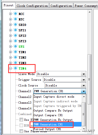The image size is (98, 135).
Task: Expand the TIM3 tree node
Action: (x=11, y=63)
